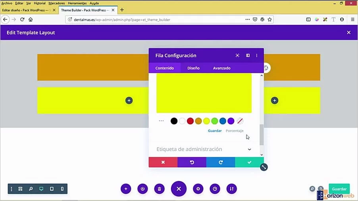
Task: Discard changes with the red X button
Action: tap(163, 162)
